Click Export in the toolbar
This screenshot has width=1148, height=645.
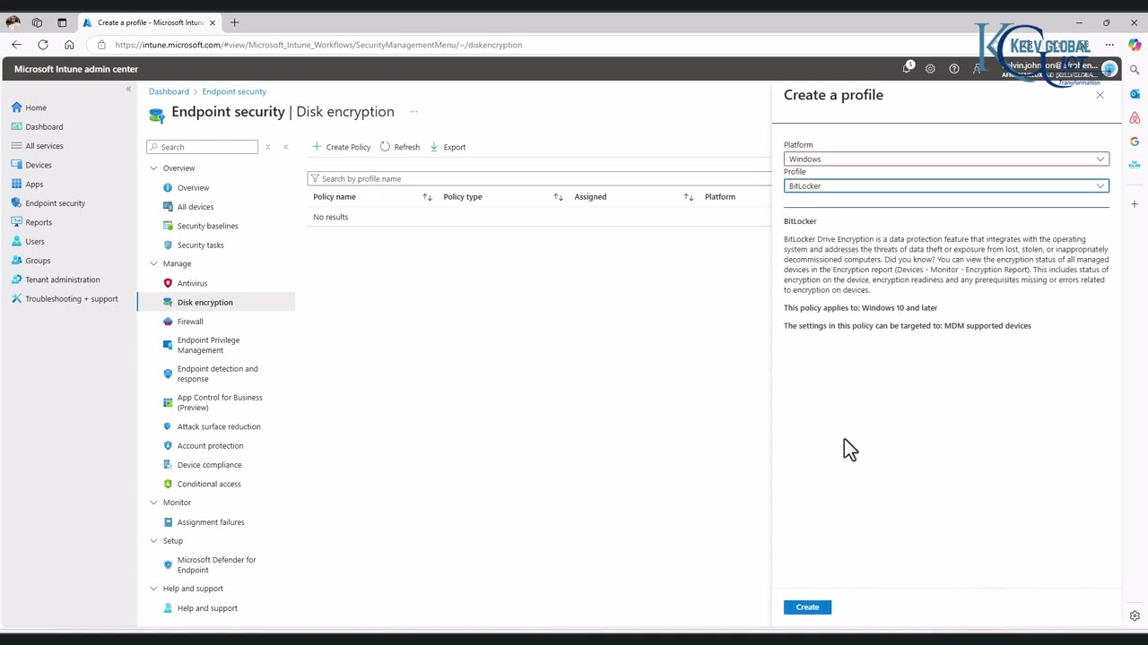pyautogui.click(x=448, y=147)
